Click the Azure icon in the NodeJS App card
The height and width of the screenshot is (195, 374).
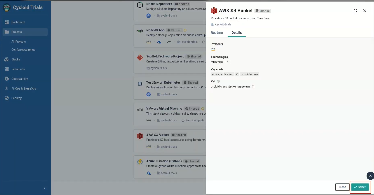[x=159, y=42]
